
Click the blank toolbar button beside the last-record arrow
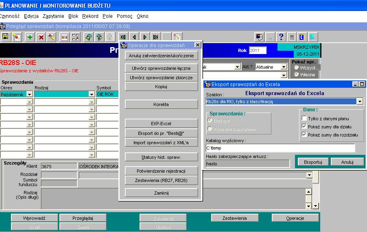point(166,37)
